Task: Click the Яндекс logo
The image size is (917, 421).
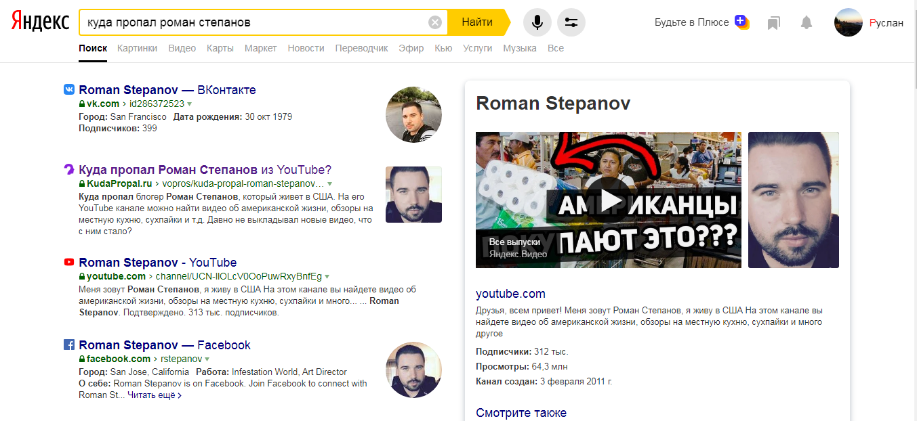Action: click(x=41, y=22)
